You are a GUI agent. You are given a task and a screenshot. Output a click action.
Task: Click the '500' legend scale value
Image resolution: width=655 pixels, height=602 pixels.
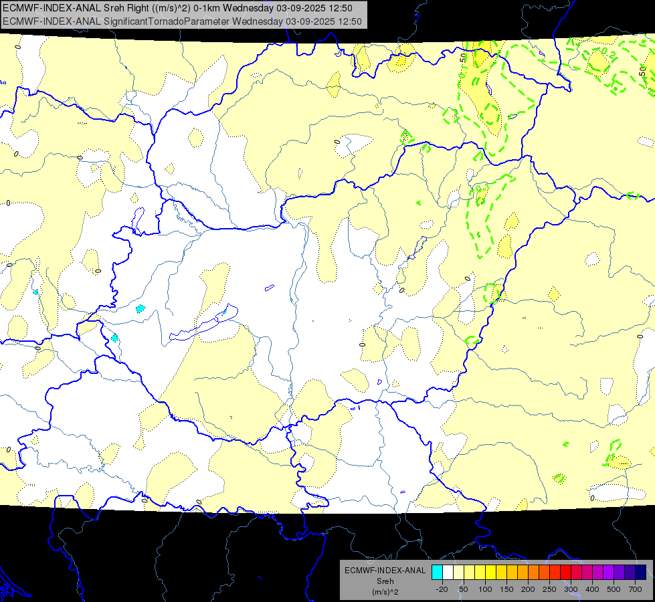614,589
